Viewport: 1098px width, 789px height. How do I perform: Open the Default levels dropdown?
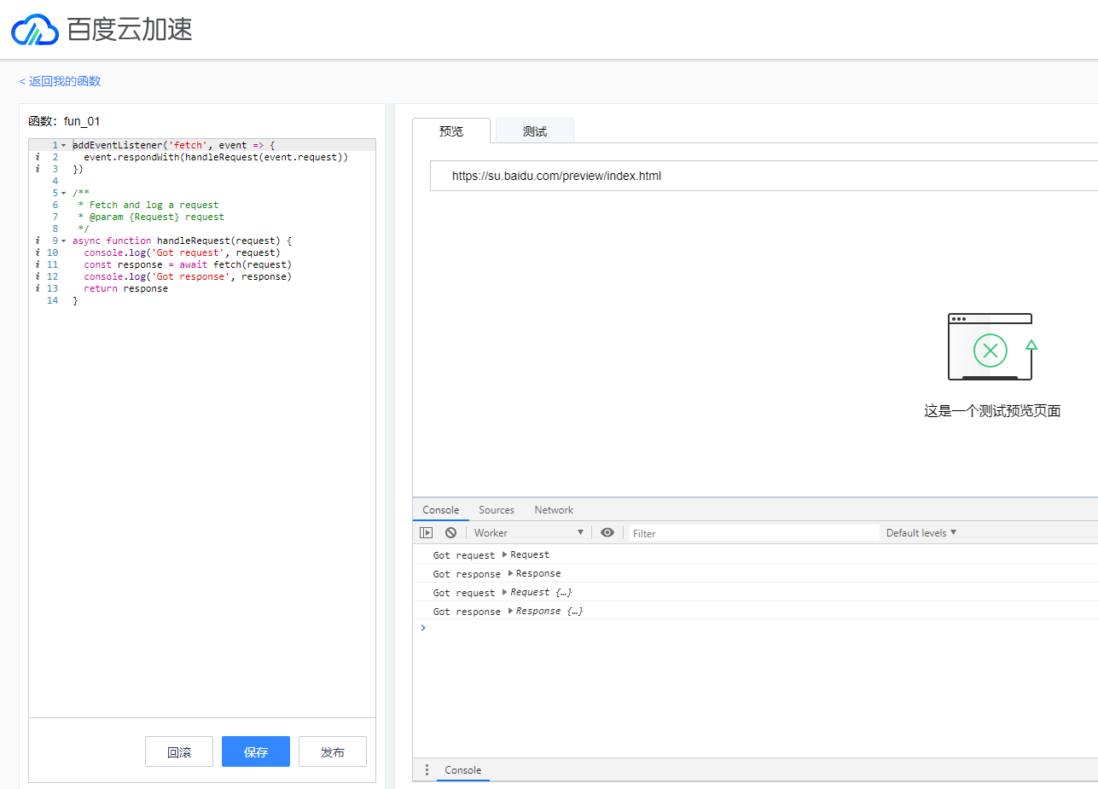tap(921, 533)
